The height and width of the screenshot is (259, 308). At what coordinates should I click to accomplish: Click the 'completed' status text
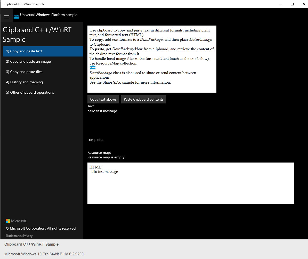[96, 140]
